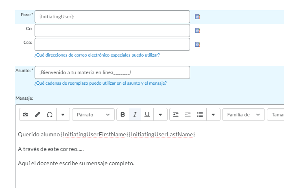Viewport: 284px width, 188px height.
Task: Expand more insert options next to omega
Action: pos(63,115)
